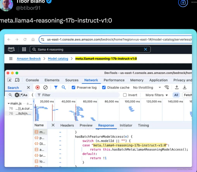Select the Network tab
This screenshot has width=197, height=172.
point(91,80)
